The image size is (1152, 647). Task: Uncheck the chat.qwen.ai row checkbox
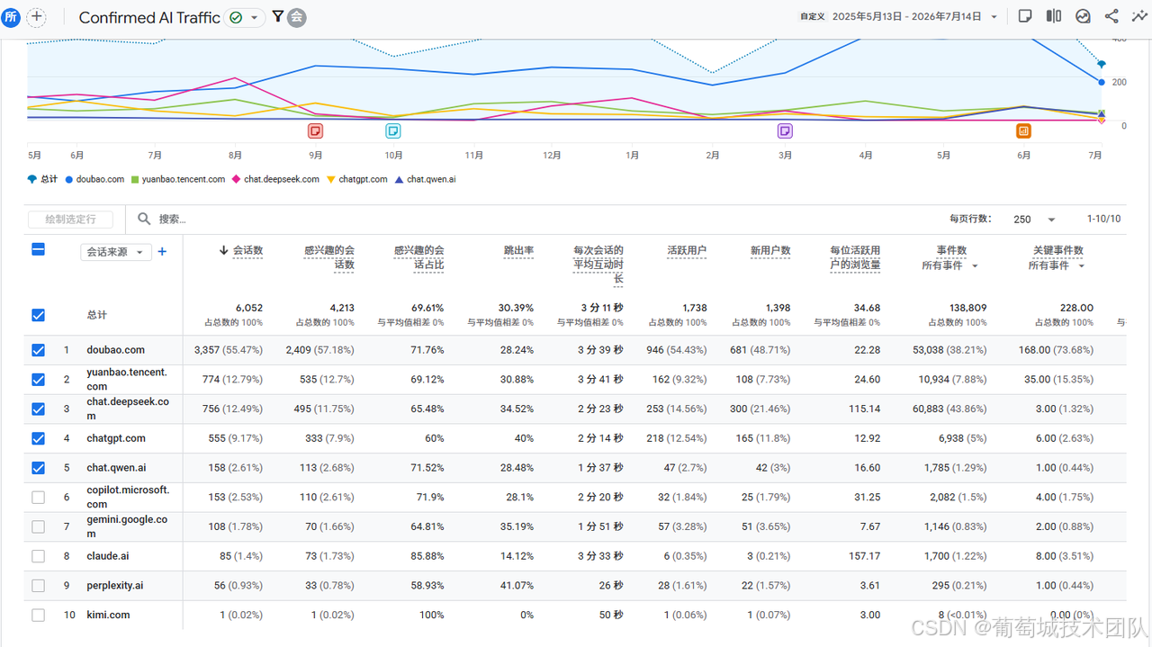pos(38,468)
